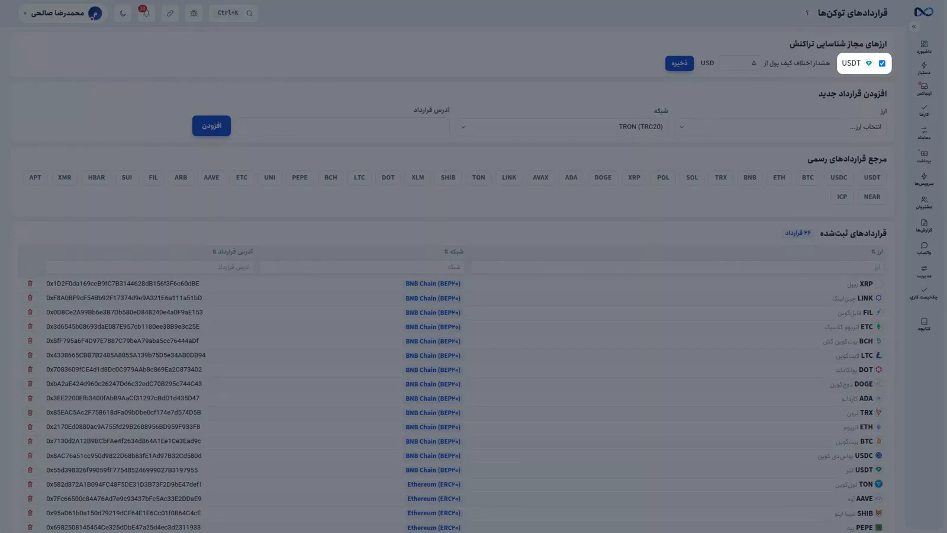Click the ICP reference chip
947x533 pixels.
click(x=842, y=197)
